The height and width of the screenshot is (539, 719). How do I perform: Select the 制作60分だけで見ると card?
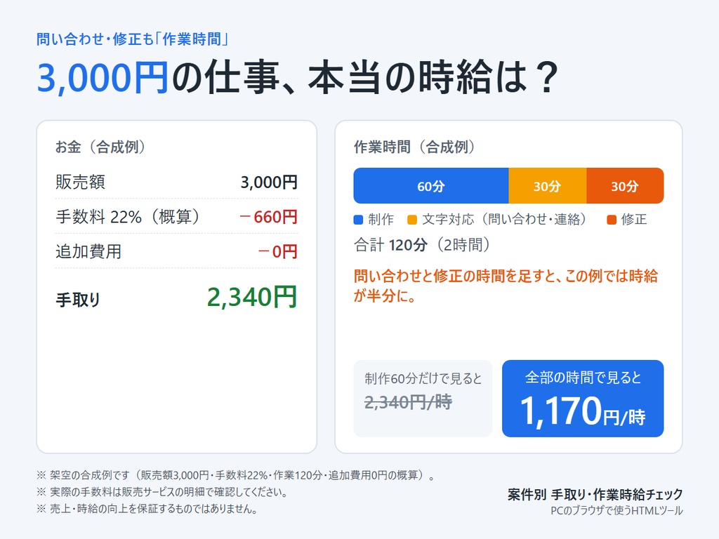[x=423, y=399]
